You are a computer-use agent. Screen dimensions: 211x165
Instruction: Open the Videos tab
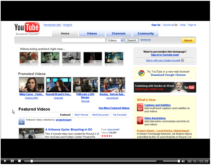92,33
